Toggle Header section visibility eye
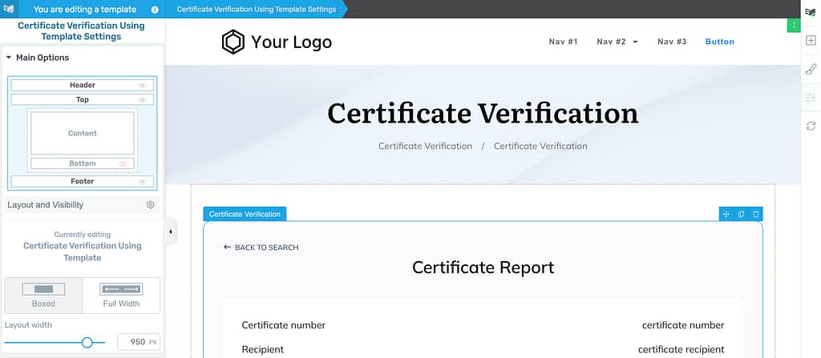821x358 pixels. point(143,85)
